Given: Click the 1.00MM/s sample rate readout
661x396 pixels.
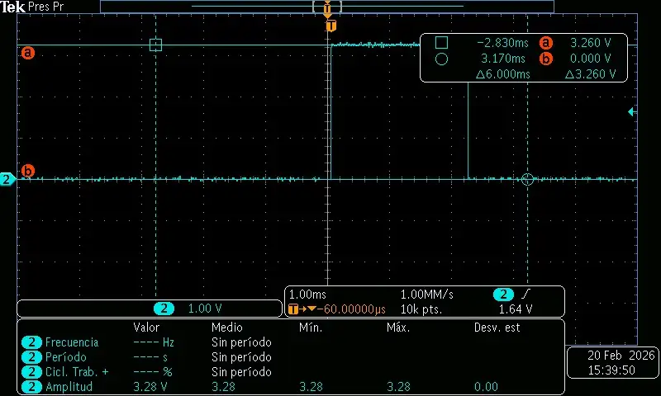Looking at the screenshot, I should [426, 295].
